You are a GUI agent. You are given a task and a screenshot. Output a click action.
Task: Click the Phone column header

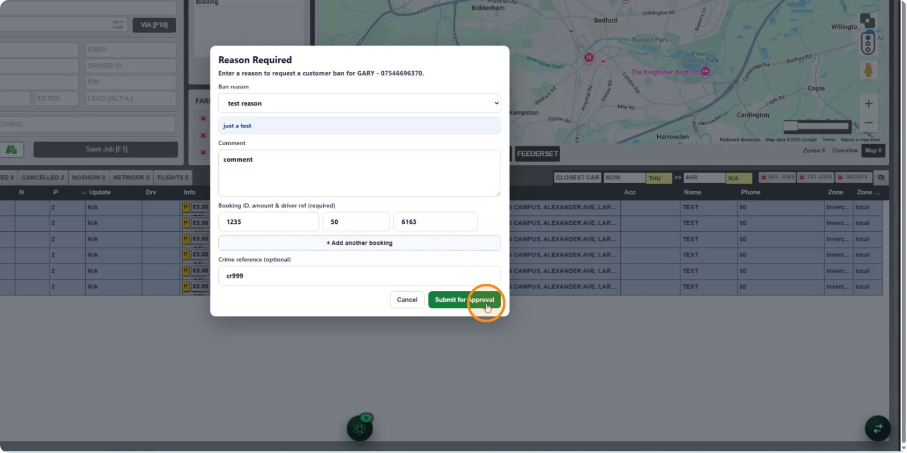pyautogui.click(x=750, y=192)
